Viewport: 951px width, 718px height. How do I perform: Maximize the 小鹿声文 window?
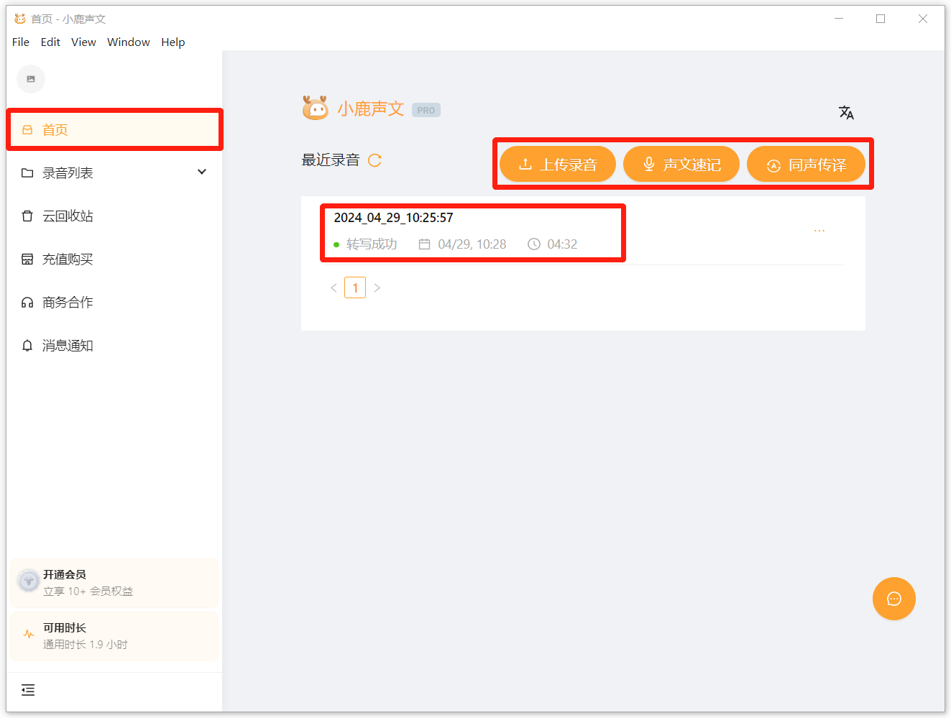point(881,19)
